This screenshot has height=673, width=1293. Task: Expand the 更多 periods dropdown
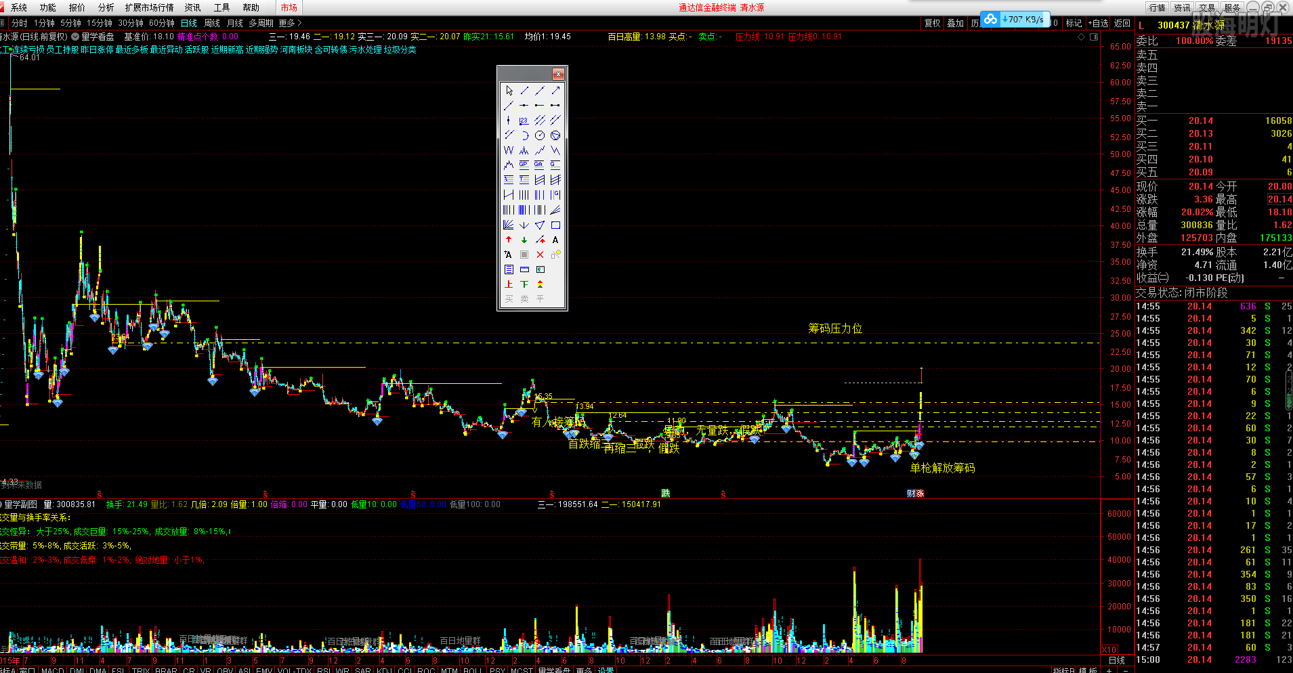[x=290, y=23]
